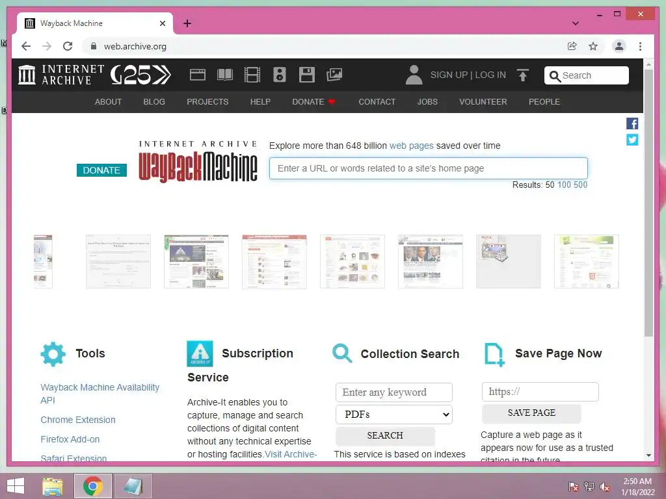The image size is (666, 499).
Task: Click the 'Enter any keyword' field
Action: (393, 392)
